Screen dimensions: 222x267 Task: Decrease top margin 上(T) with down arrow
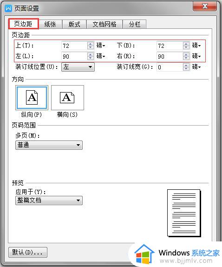click(x=91, y=47)
